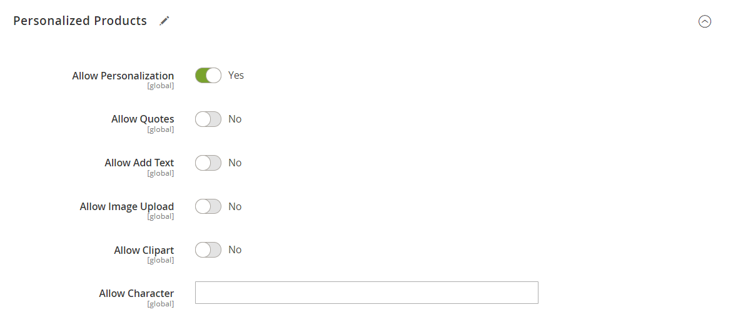This screenshot has width=738, height=317.
Task: Click the "Yes" text next to Allow Personalization
Action: (x=236, y=75)
